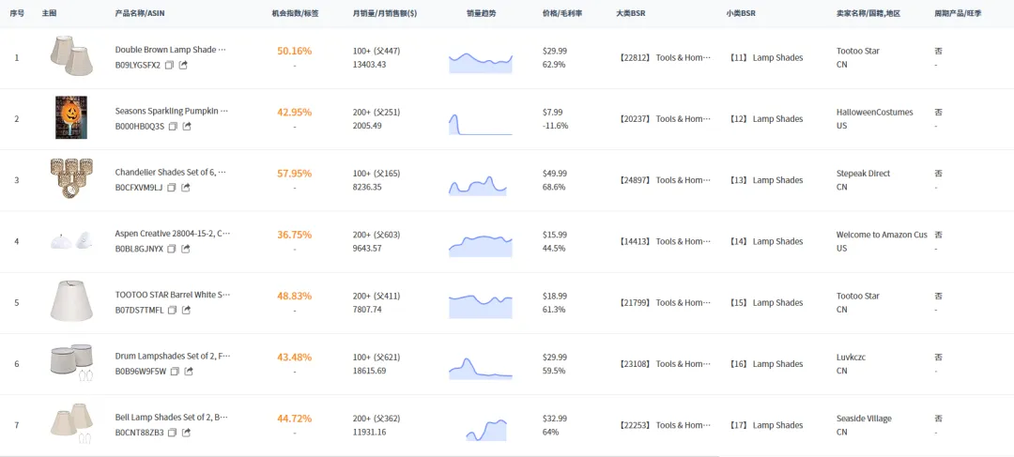The image size is (1014, 457).
Task: Select main BSR 【22812】 Tools & Home
Action: [x=664, y=57]
